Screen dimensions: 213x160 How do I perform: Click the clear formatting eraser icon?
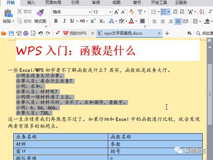pos(132,12)
